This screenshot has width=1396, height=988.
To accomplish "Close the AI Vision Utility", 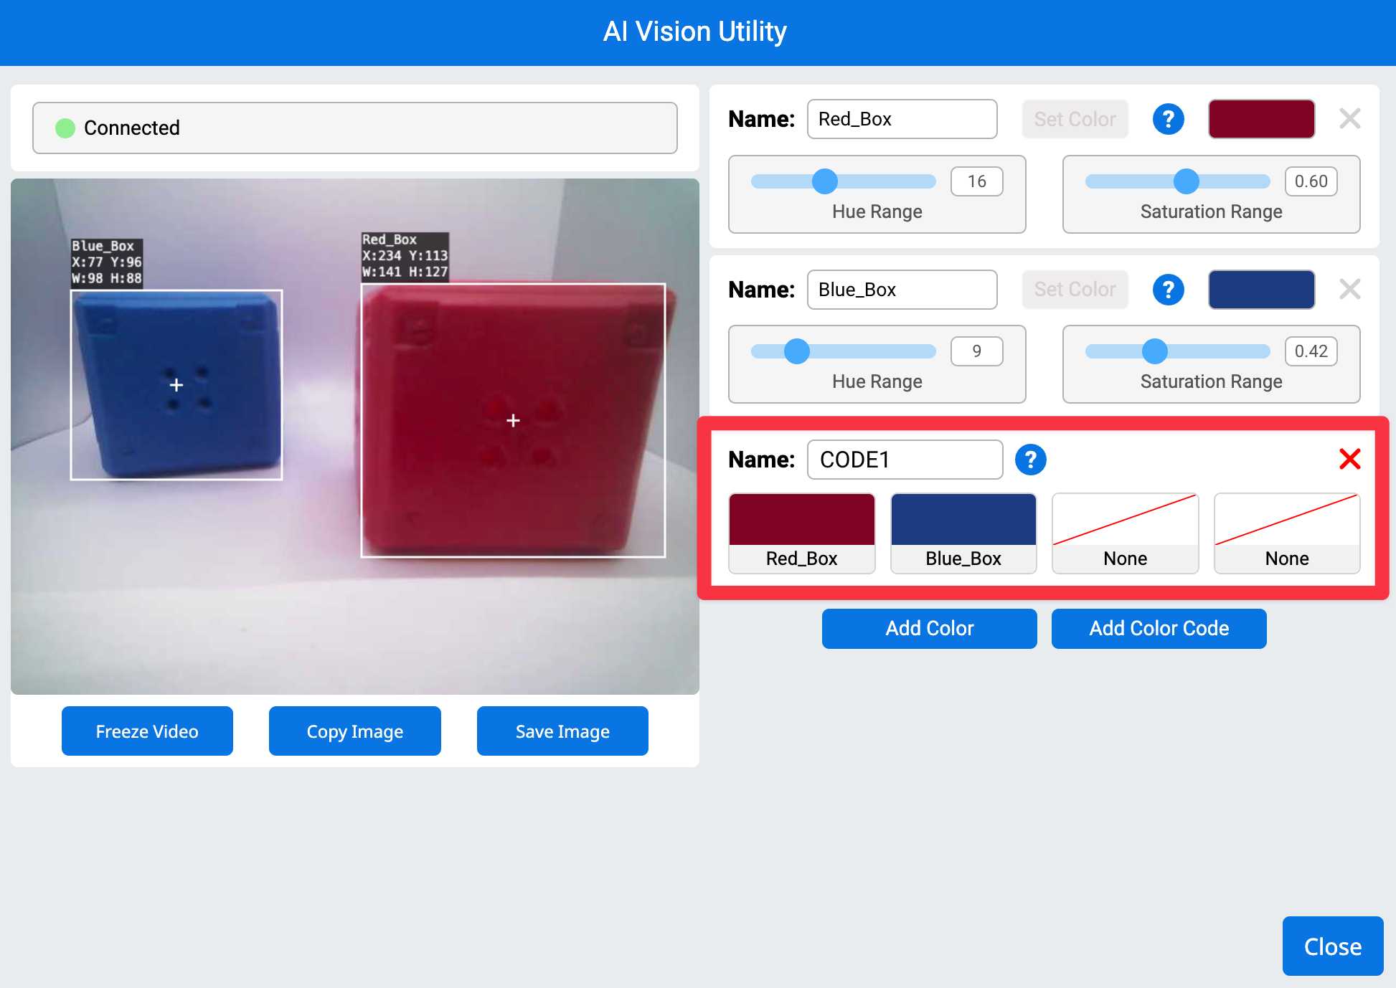I will tap(1332, 946).
